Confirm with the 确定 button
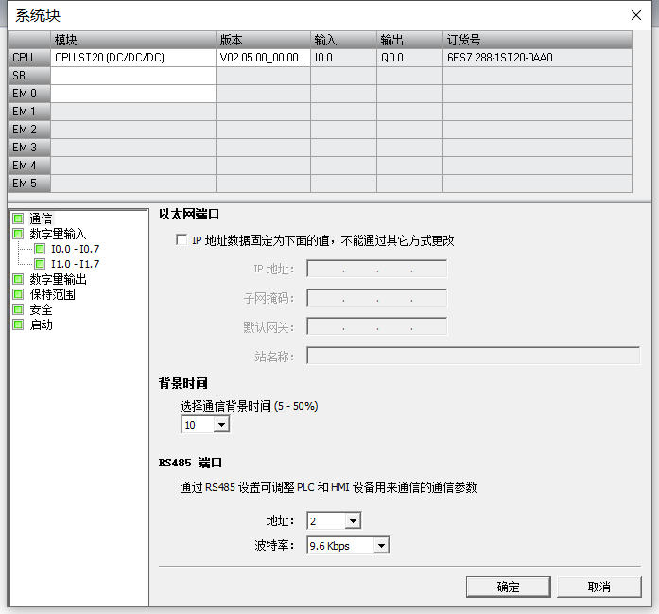This screenshot has width=659, height=614. 508,587
